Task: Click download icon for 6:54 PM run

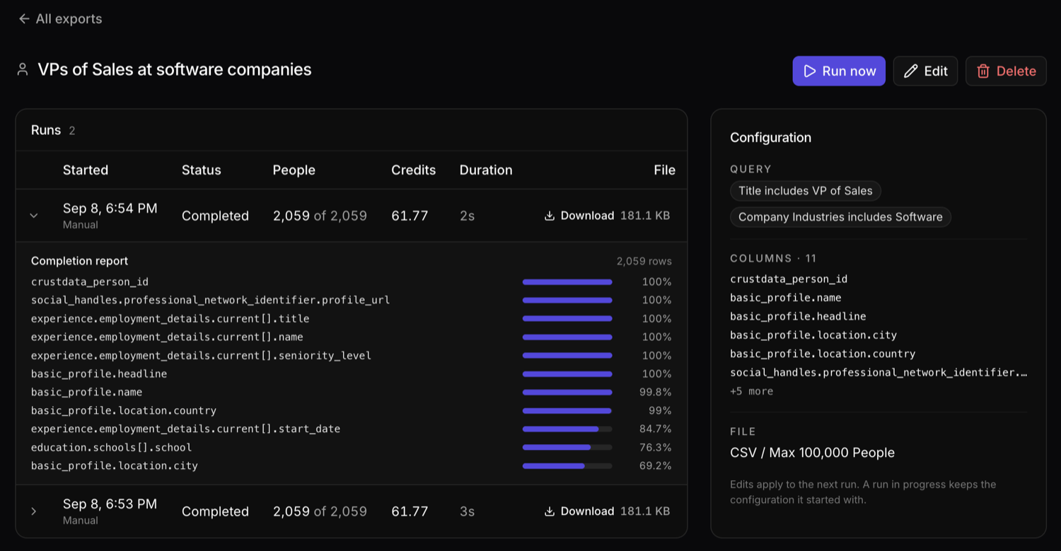Action: 550,216
